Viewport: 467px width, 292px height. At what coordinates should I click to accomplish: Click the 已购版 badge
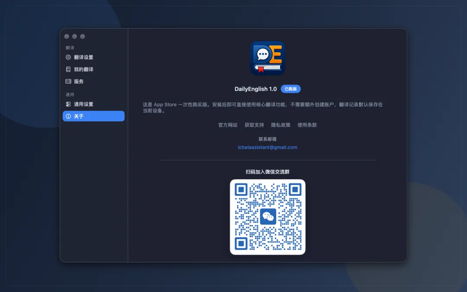291,89
